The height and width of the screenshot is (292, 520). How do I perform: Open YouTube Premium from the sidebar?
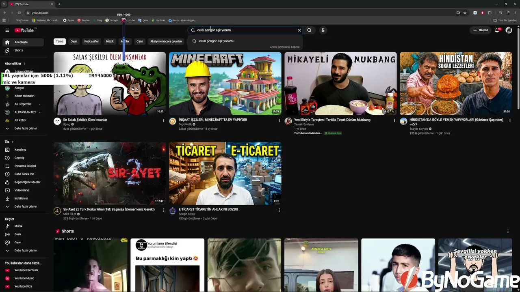(23, 270)
